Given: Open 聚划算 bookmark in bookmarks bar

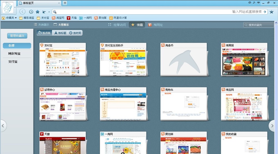Looking at the screenshot, I should pyautogui.click(x=100, y=18).
